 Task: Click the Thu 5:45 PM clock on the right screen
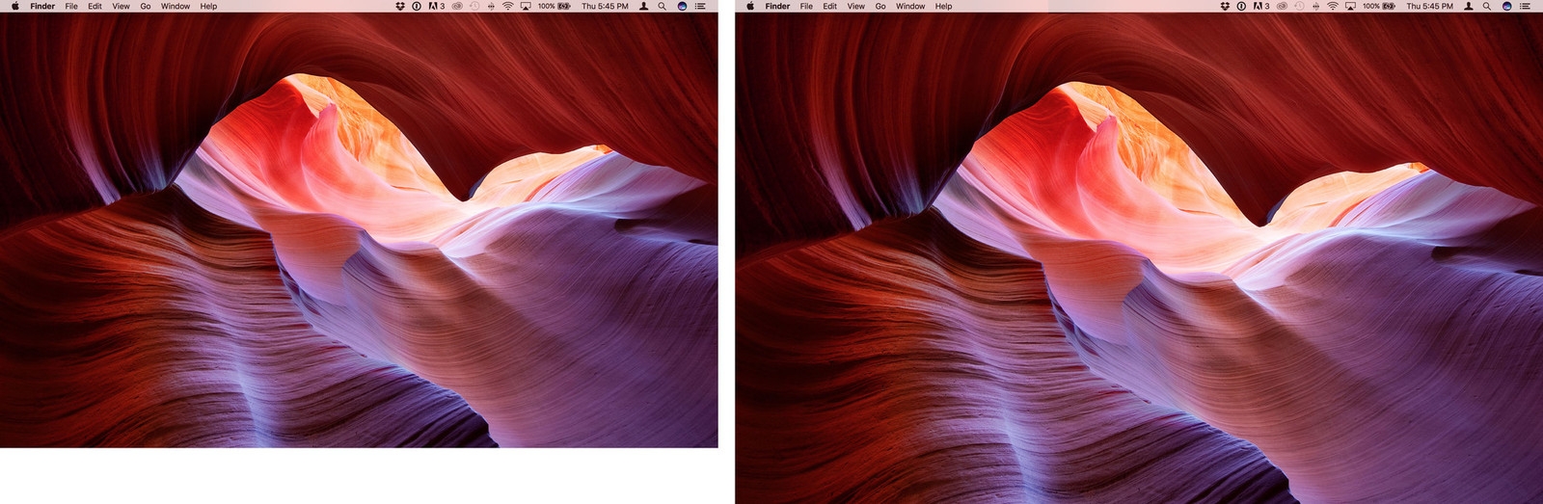click(x=1429, y=6)
